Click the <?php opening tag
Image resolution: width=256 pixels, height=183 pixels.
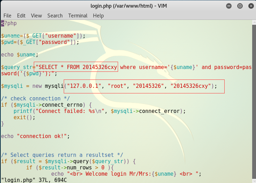9,23
